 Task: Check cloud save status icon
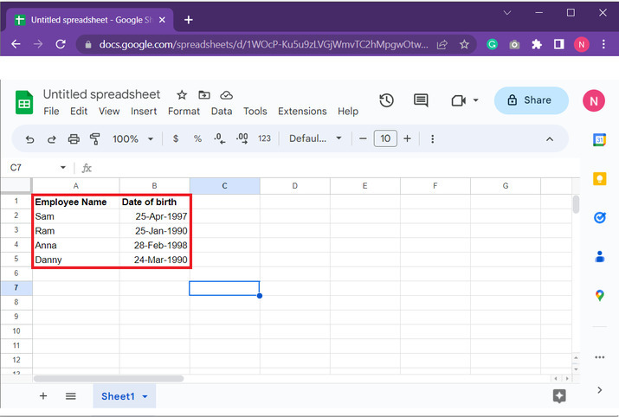pyautogui.click(x=226, y=95)
